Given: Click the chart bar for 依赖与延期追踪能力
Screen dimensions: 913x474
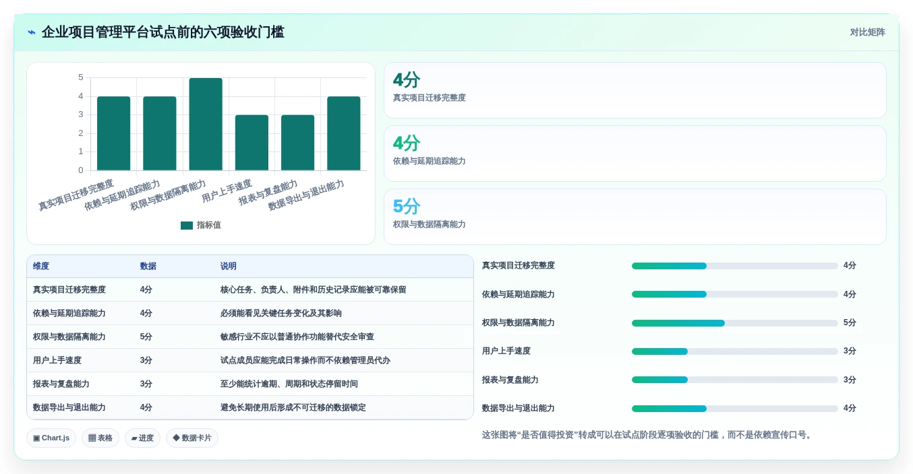Looking at the screenshot, I should click(x=160, y=133).
